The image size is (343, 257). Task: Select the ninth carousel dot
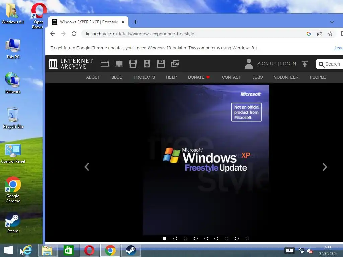247,238
